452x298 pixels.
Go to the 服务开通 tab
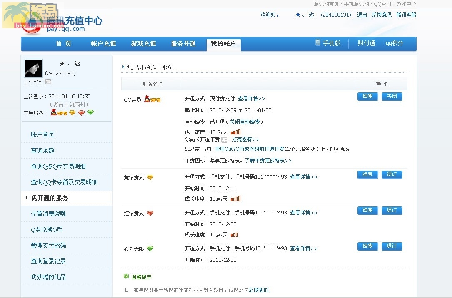click(183, 43)
